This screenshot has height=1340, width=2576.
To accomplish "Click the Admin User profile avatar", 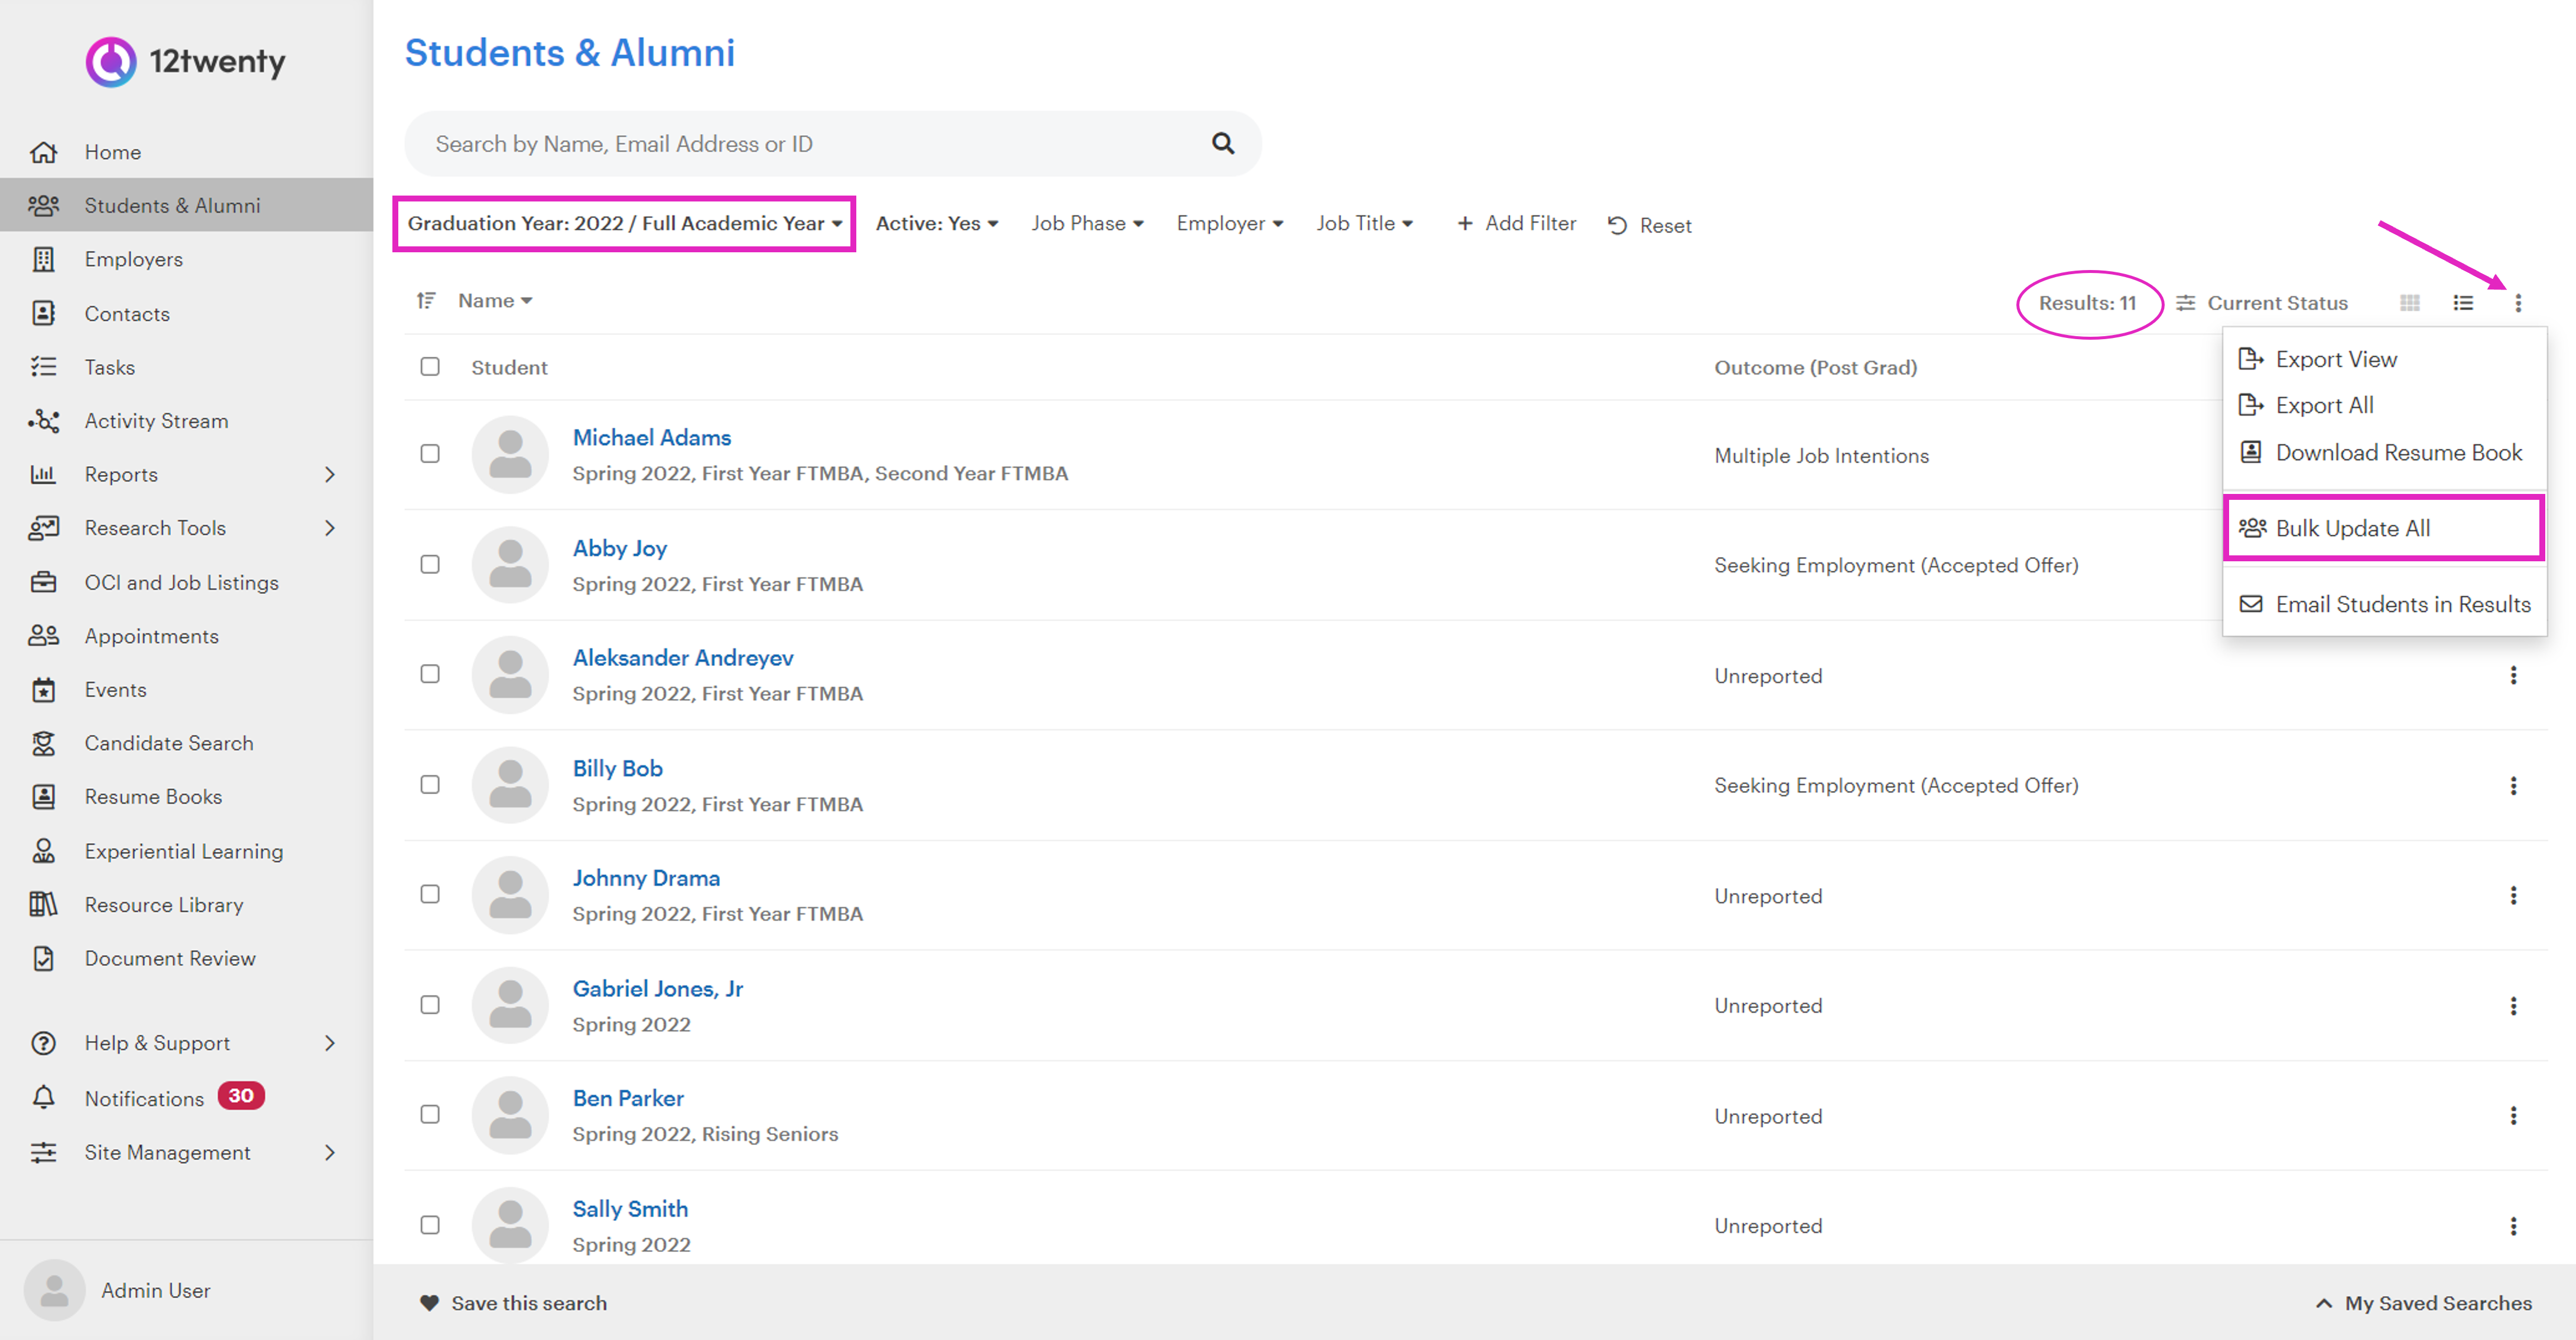I will pos(54,1290).
